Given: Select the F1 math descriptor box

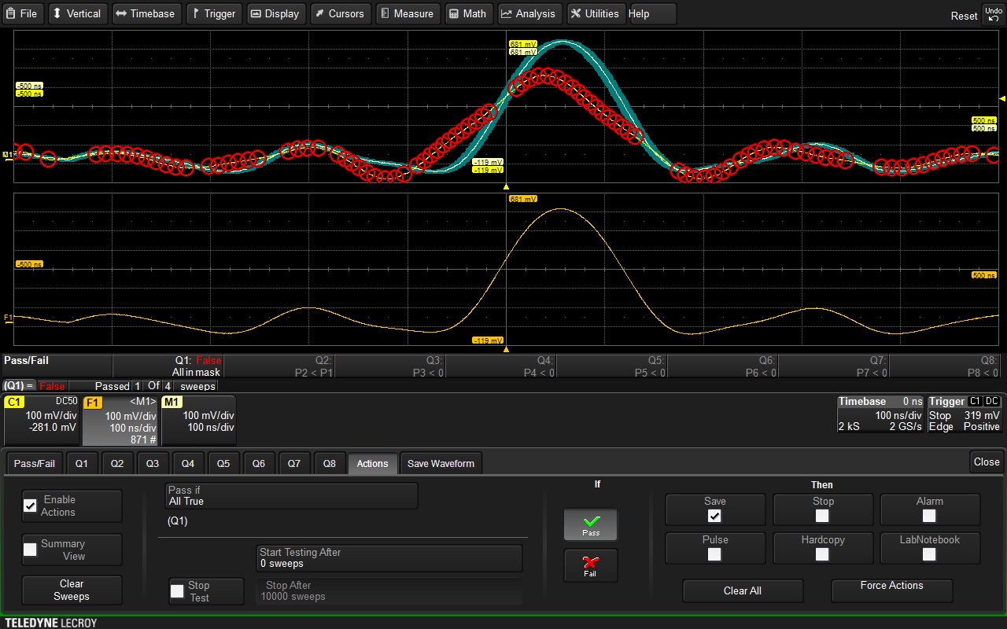Looking at the screenshot, I should point(120,420).
